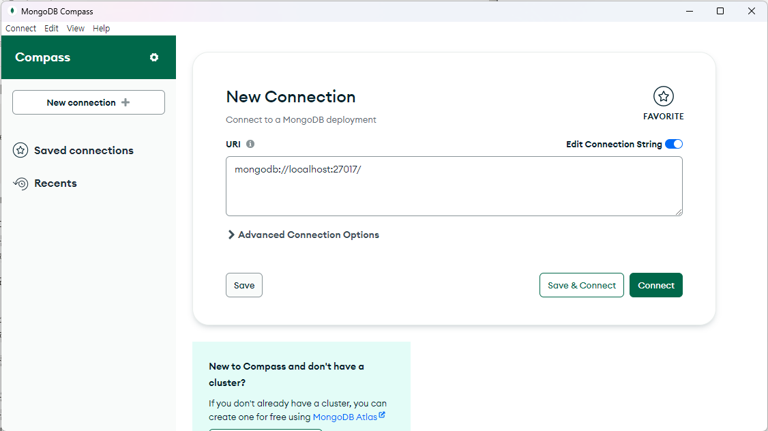This screenshot has width=768, height=431.
Task: Click the Compass sidebar title
Action: [42, 57]
